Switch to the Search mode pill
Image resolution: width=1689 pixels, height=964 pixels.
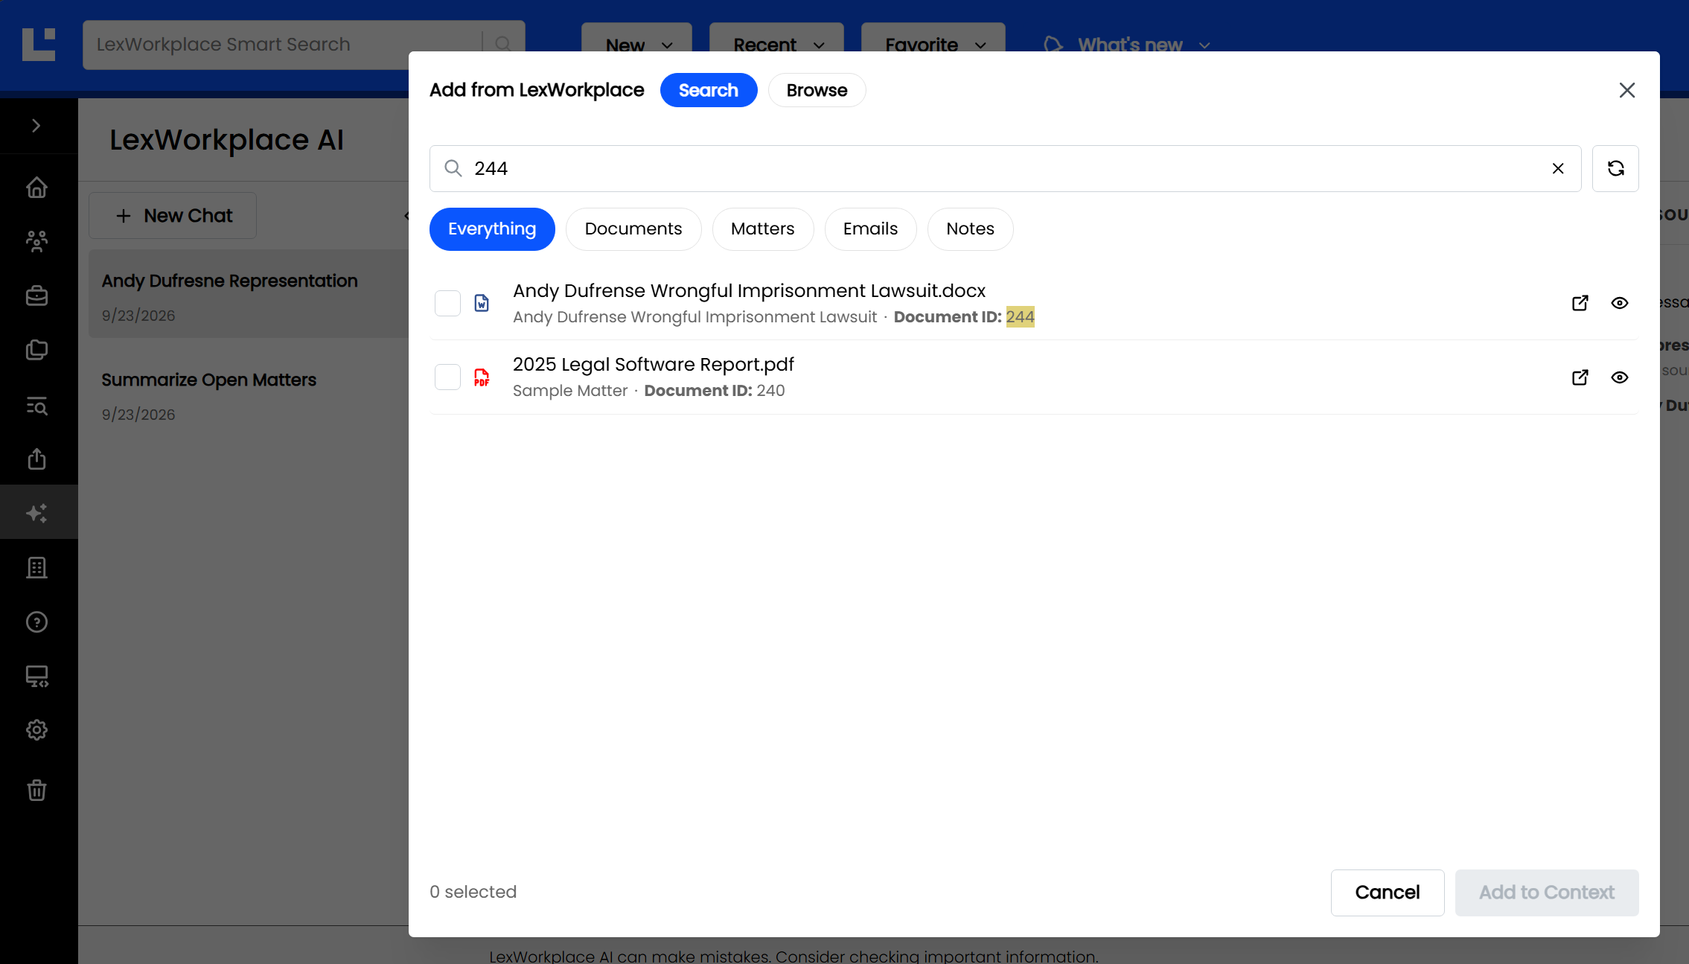click(x=709, y=90)
